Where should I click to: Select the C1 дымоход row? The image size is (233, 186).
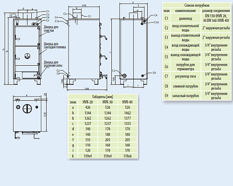(197, 18)
